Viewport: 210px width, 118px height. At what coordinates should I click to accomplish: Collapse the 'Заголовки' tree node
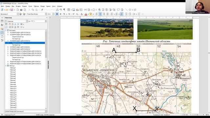click(6, 30)
